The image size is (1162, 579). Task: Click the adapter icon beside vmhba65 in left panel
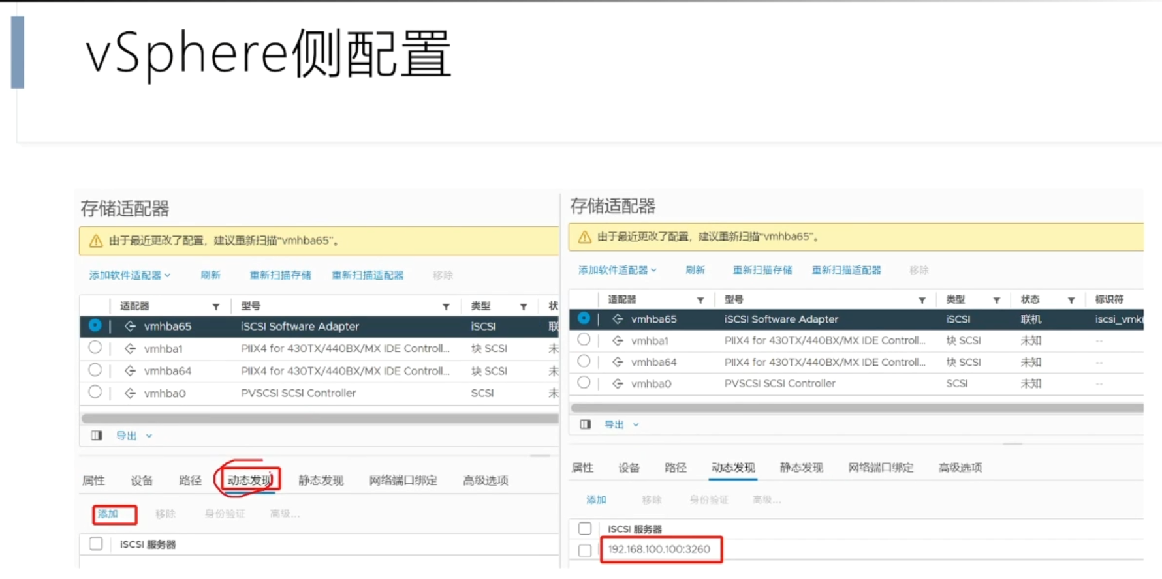tap(130, 326)
